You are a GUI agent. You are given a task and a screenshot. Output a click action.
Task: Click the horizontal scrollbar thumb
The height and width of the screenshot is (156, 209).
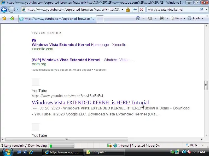(67, 139)
